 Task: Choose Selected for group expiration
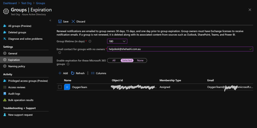coord(127,60)
